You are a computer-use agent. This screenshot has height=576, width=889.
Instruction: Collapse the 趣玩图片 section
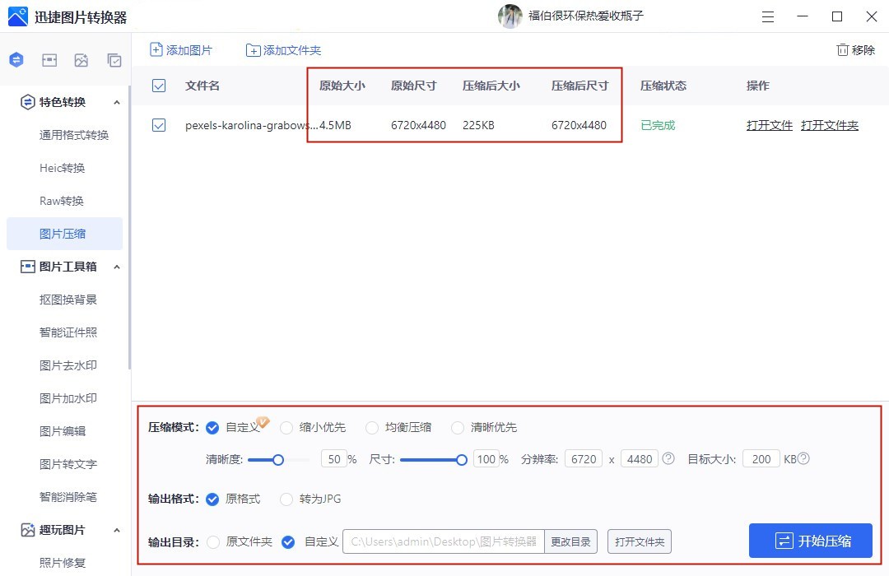coord(116,530)
